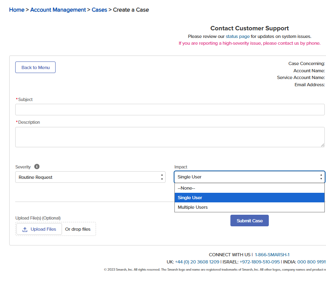Open the Severity info tooltip icon
326x281 pixels.
coord(37,167)
